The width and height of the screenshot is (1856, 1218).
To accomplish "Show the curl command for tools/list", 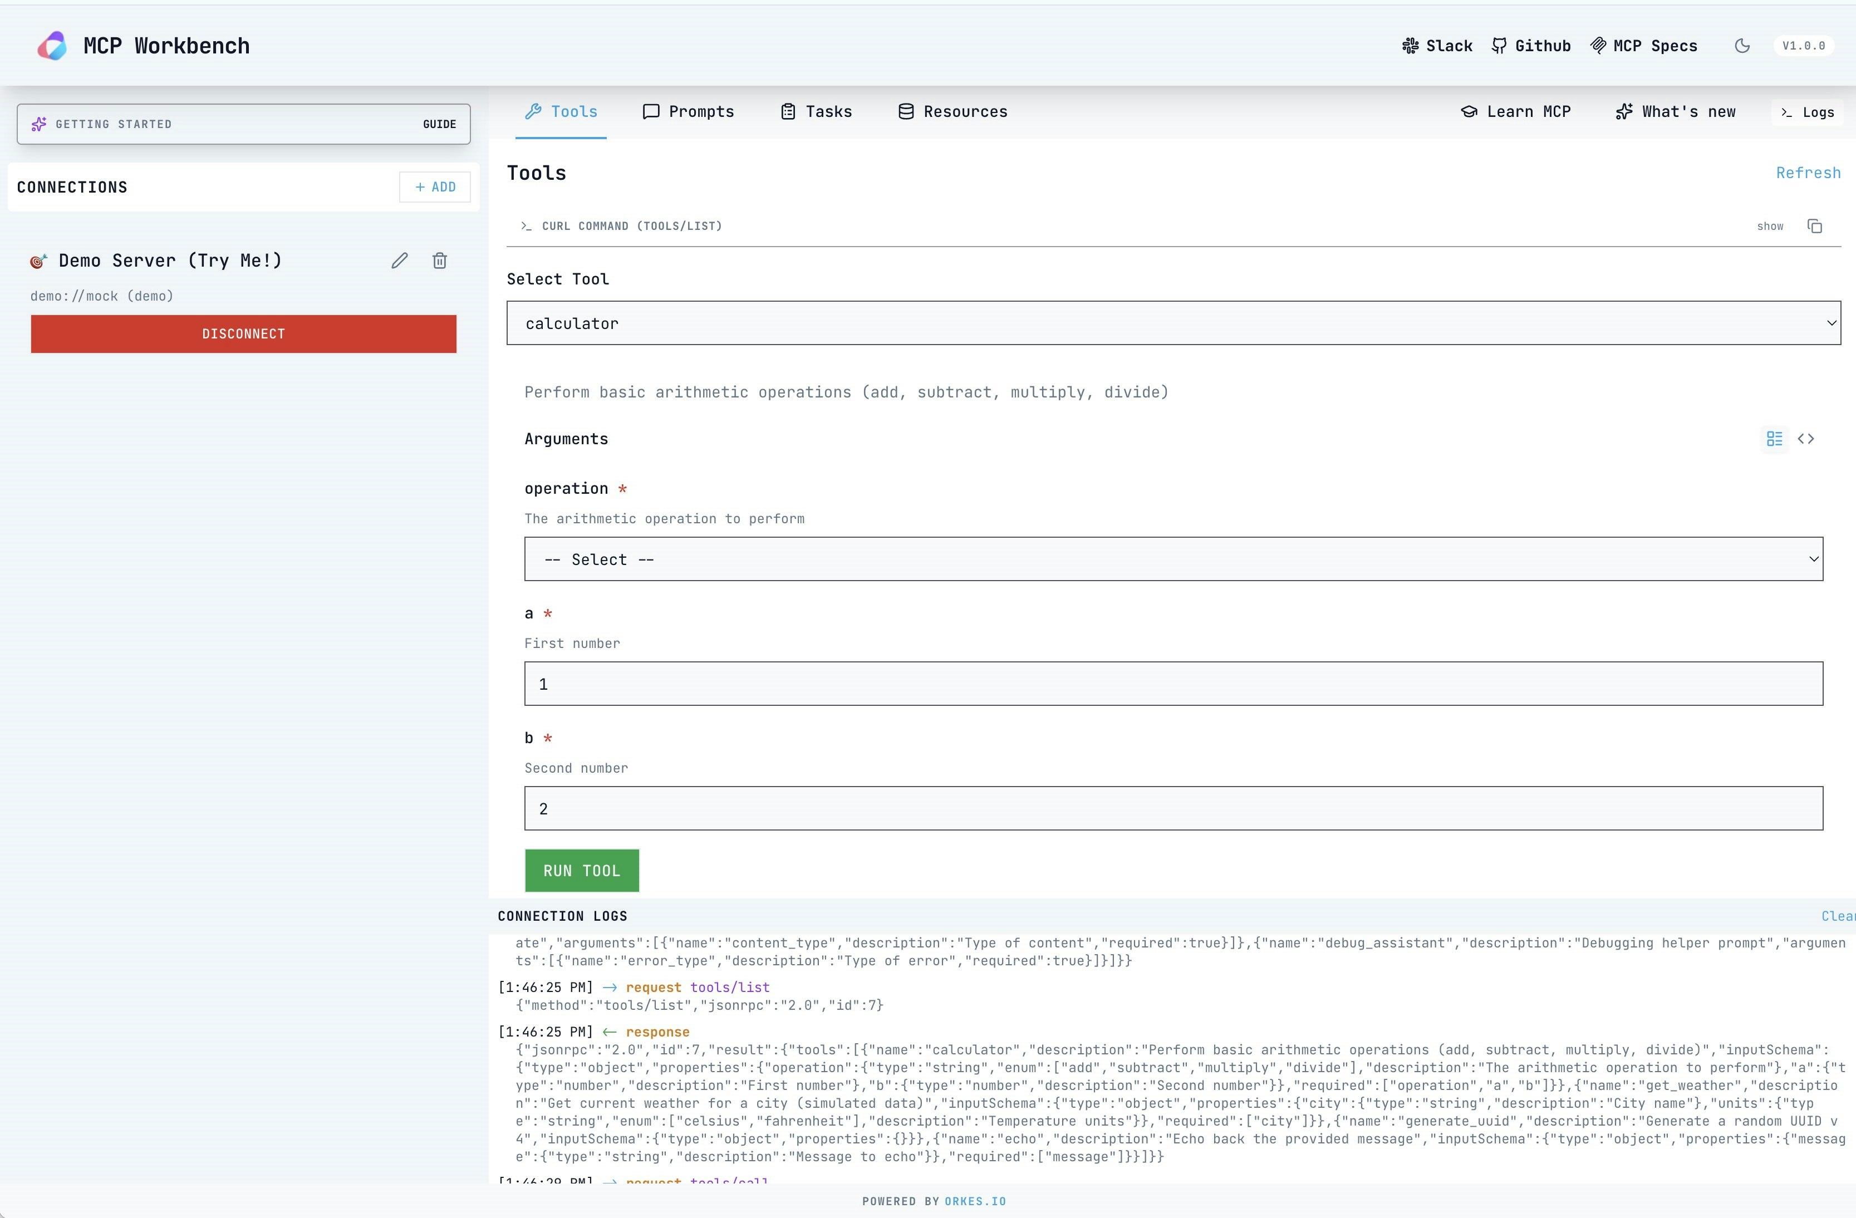I will pyautogui.click(x=1770, y=226).
